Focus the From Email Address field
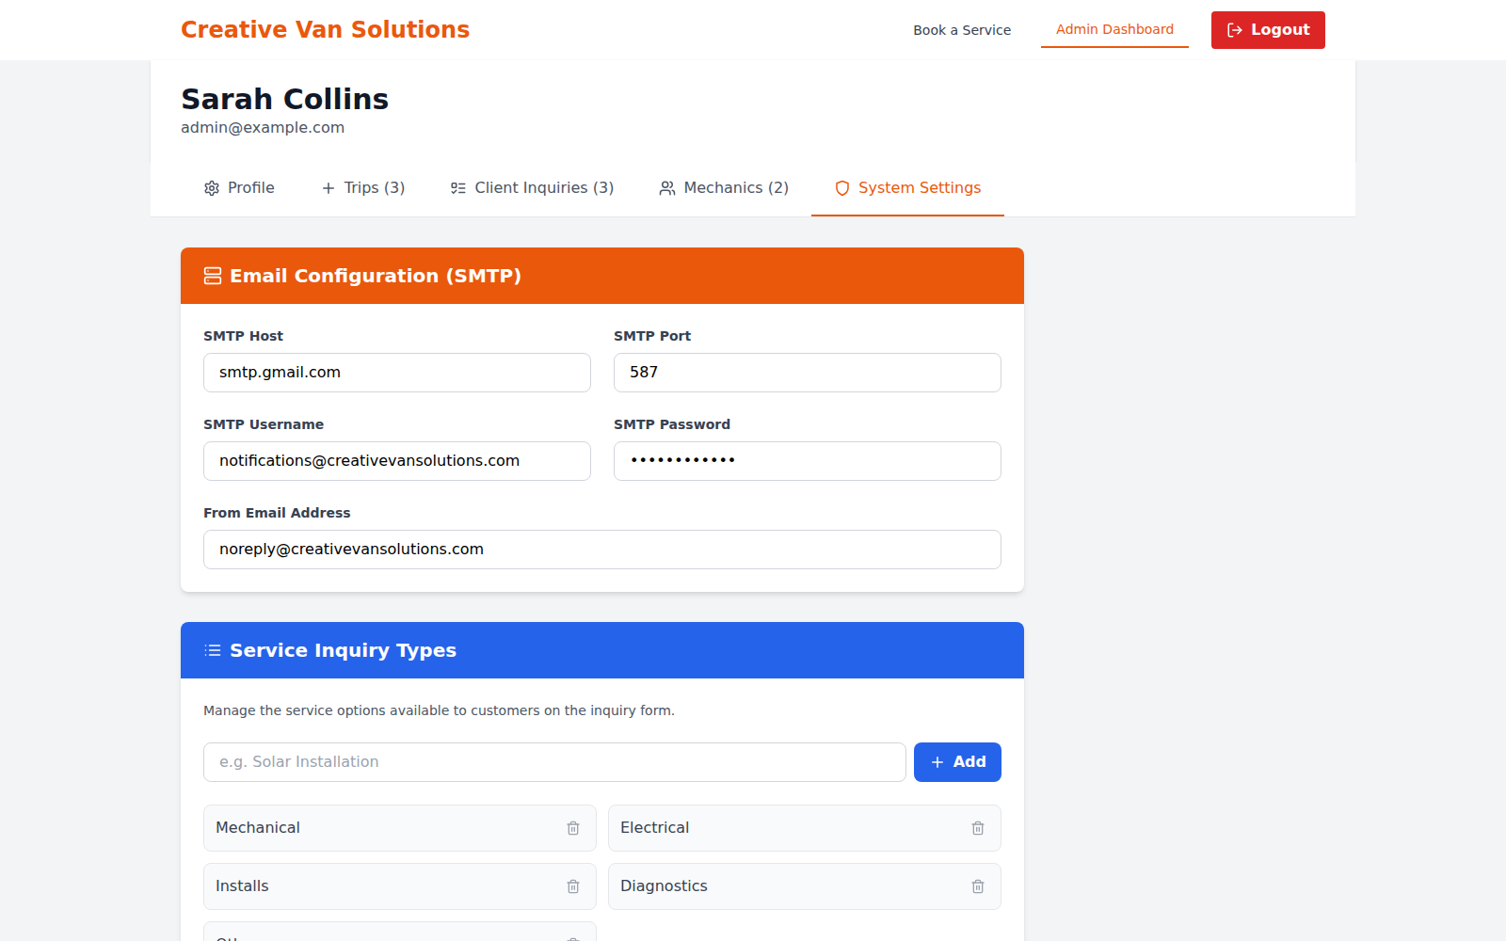The height and width of the screenshot is (941, 1506). pos(602,550)
